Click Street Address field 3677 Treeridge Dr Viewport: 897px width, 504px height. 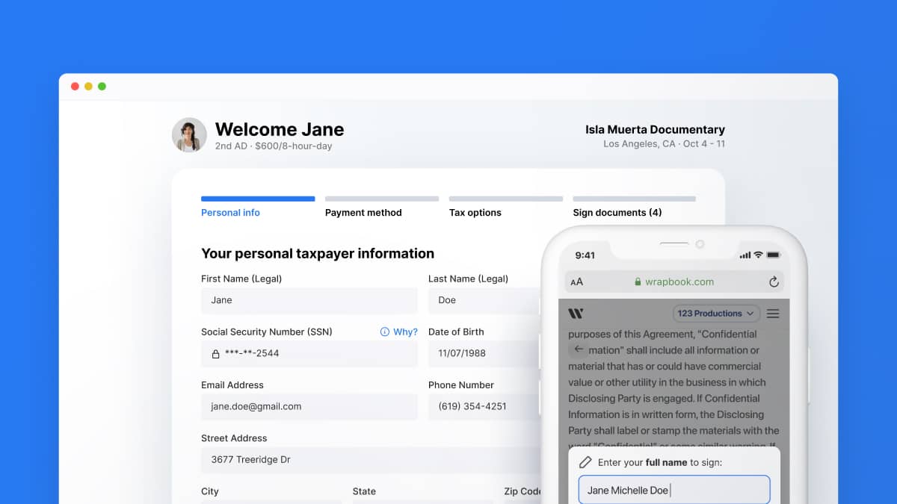point(372,460)
